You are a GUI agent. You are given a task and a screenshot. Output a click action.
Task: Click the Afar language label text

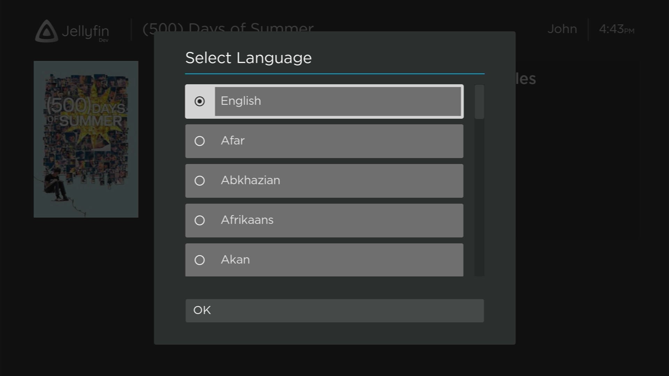coord(233,141)
